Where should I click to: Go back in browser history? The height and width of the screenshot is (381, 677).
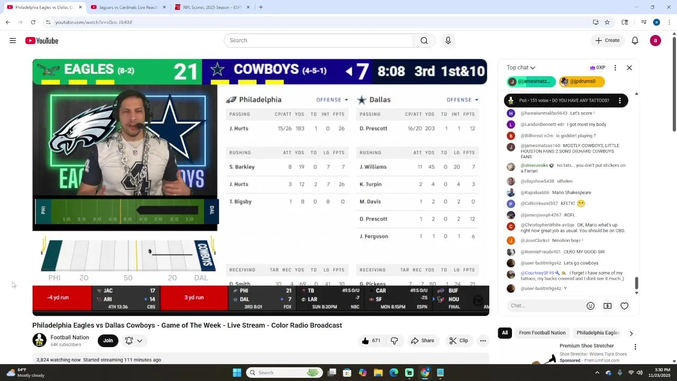(7, 22)
